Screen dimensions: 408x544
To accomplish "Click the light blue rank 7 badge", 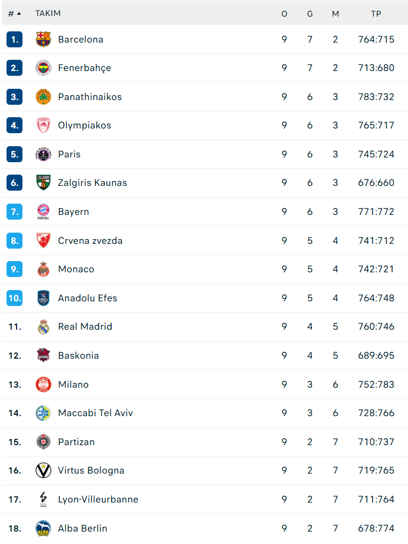I will point(15,212).
